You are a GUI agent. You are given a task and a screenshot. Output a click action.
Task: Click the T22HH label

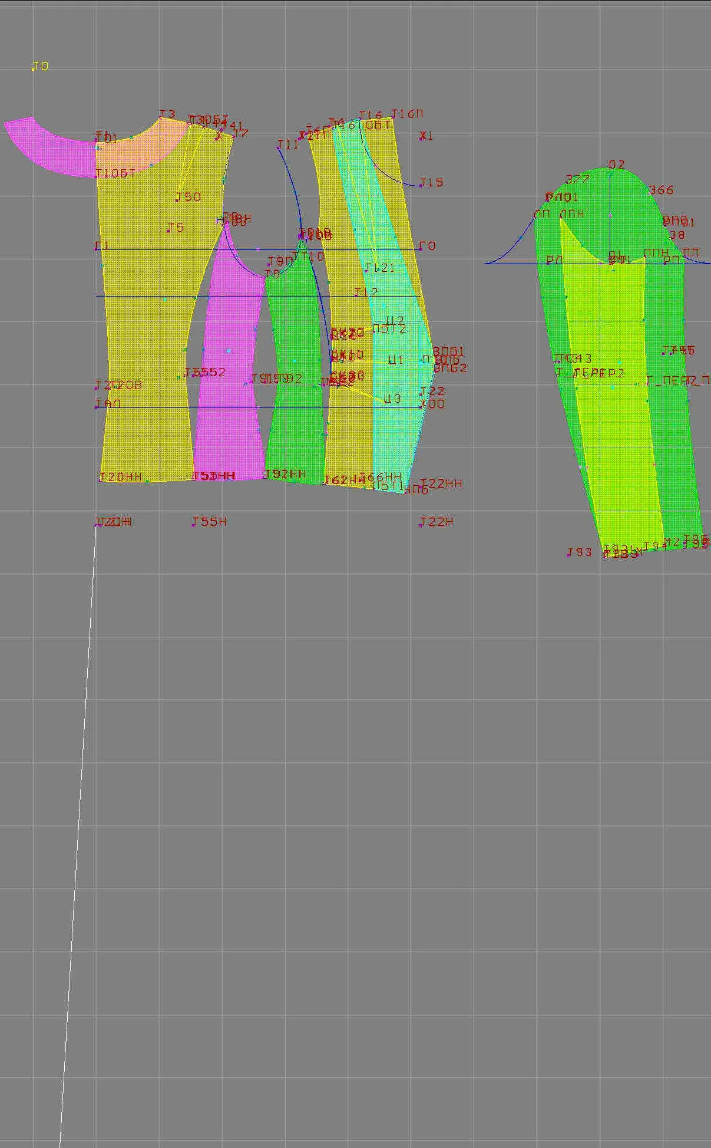tap(442, 483)
